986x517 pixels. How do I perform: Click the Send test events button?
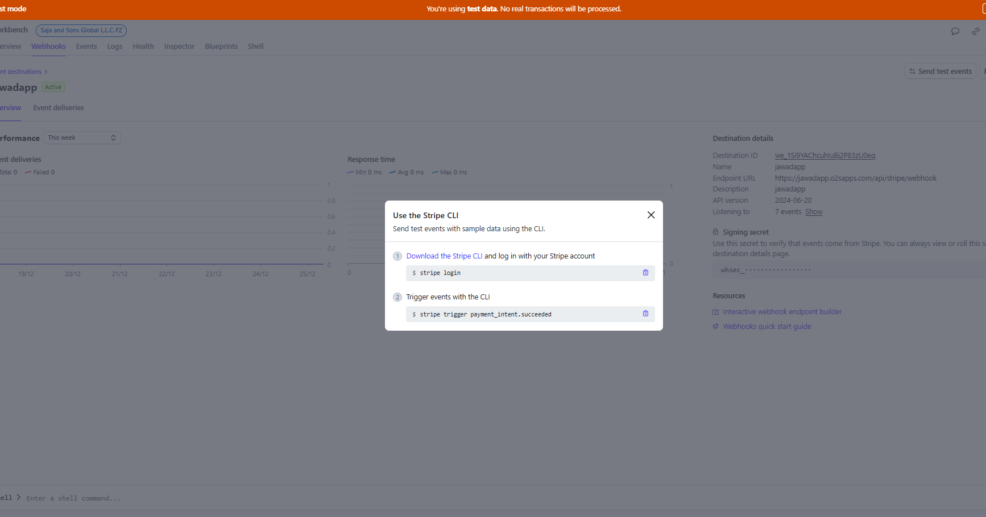(941, 71)
